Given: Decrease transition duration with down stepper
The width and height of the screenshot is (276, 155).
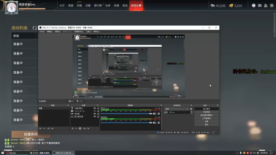Looking at the screenshot, I should click(191, 113).
